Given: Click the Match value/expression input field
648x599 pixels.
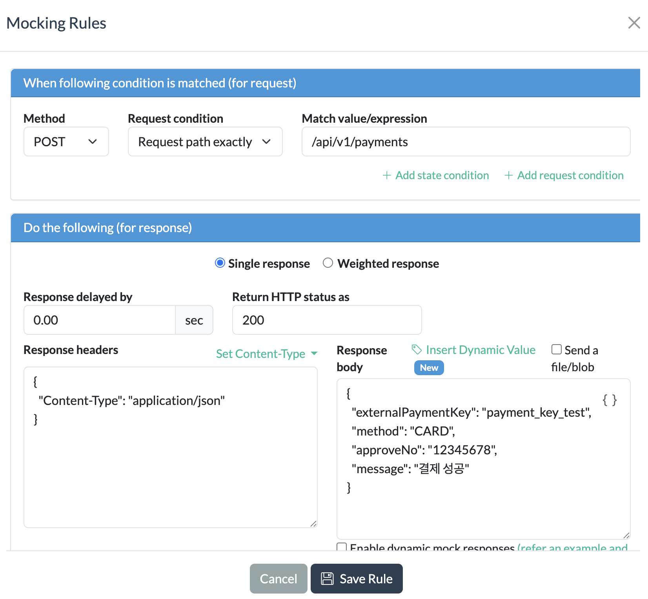Looking at the screenshot, I should pyautogui.click(x=466, y=142).
